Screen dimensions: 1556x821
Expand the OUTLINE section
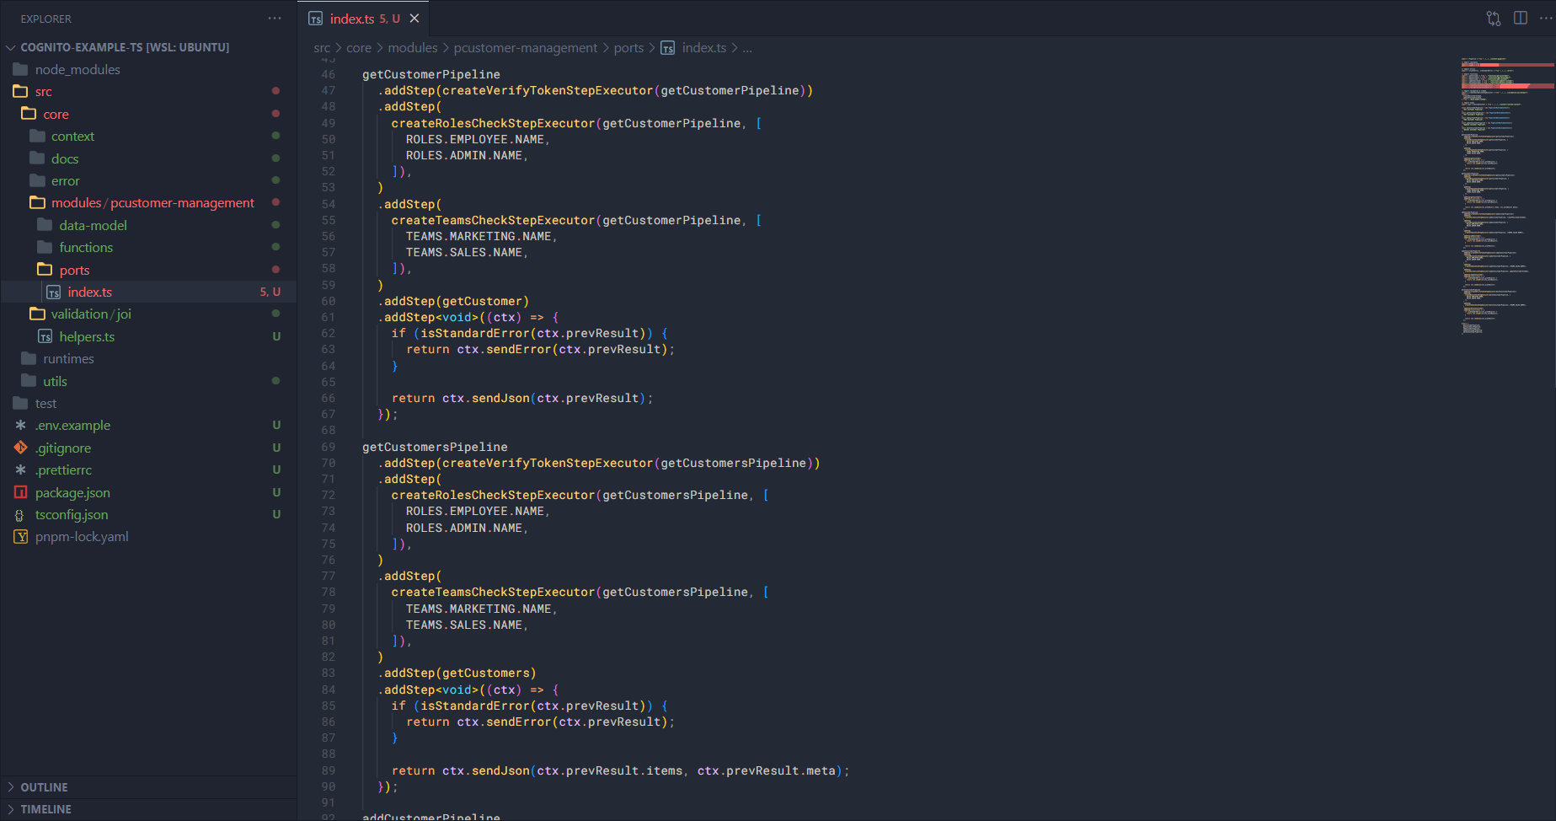44,787
